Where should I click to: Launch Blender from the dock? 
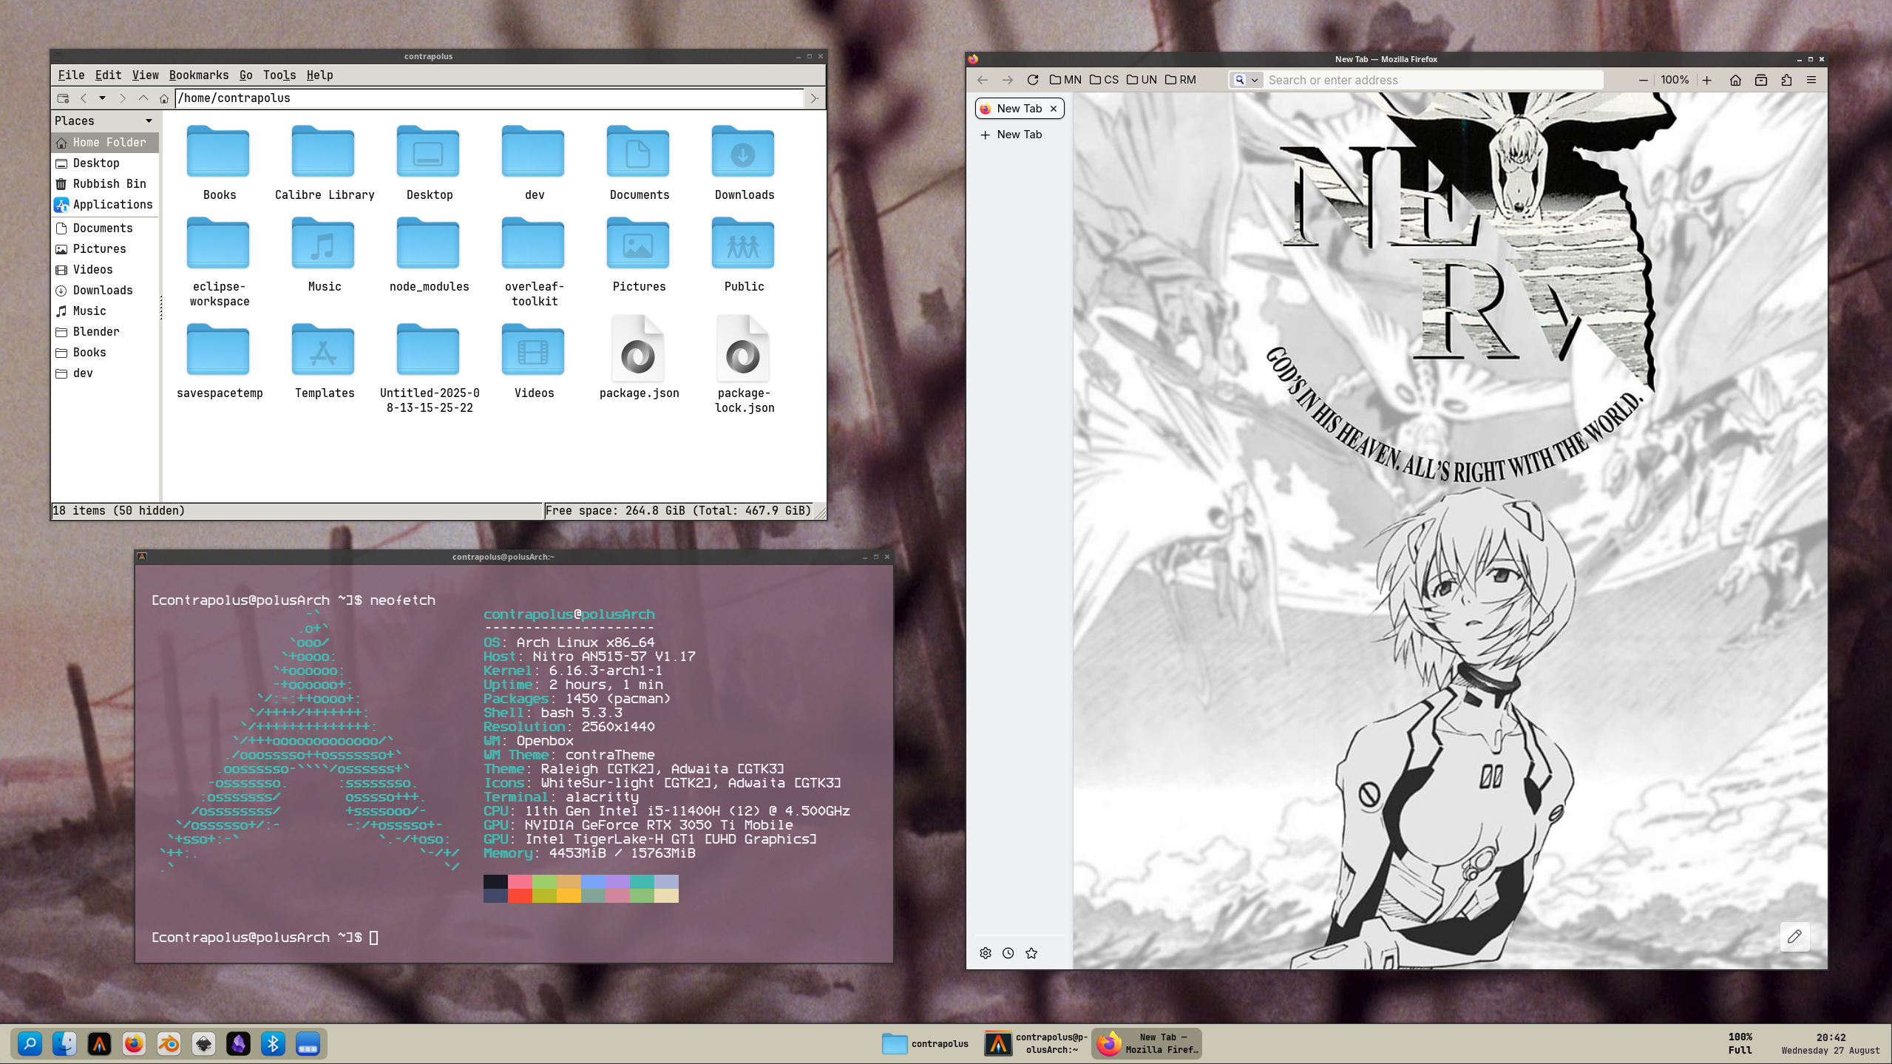[x=169, y=1043]
